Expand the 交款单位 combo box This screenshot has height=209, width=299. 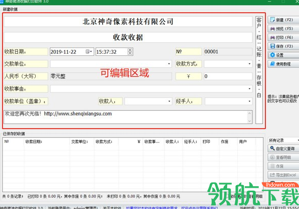click(x=169, y=64)
